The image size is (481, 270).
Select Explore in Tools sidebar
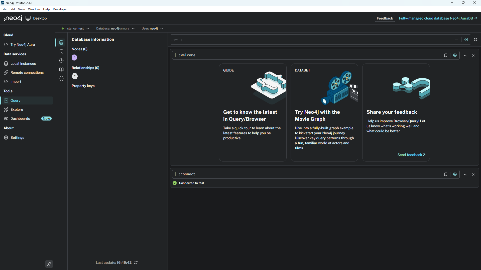pos(17,109)
